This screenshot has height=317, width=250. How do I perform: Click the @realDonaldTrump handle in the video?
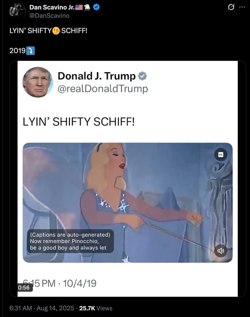coord(103,88)
